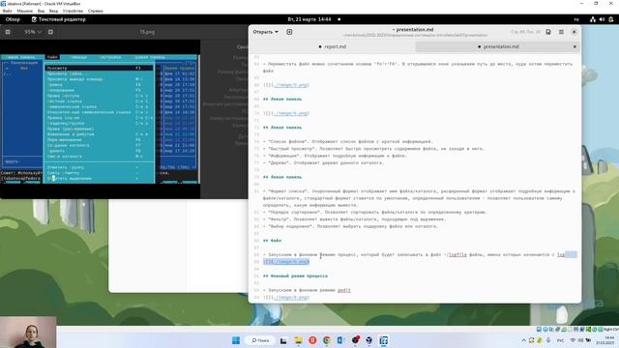Image resolution: width=619 pixels, height=348 pixels.
Task: Open VirtualBox 'Ввод' menu
Action: coord(53,11)
